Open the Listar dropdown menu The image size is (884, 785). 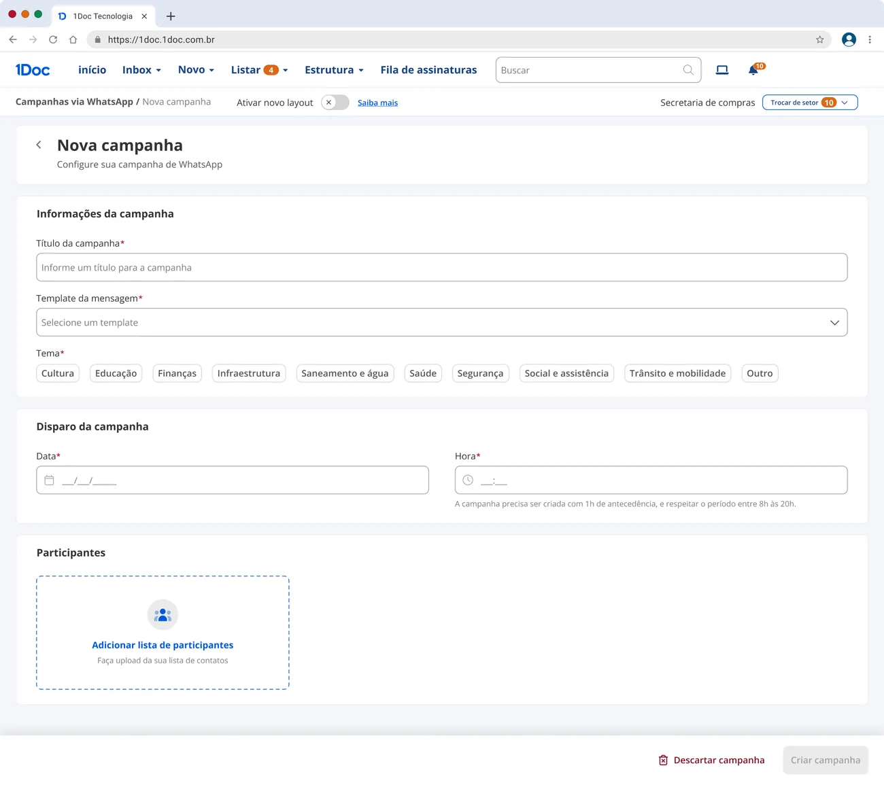[x=260, y=70]
